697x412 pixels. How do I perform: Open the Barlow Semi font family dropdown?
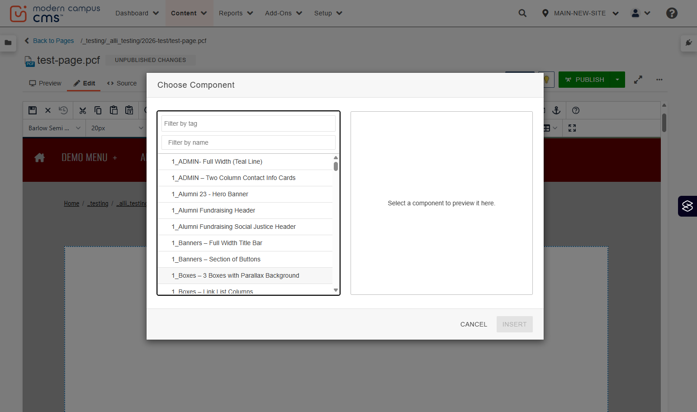54,128
